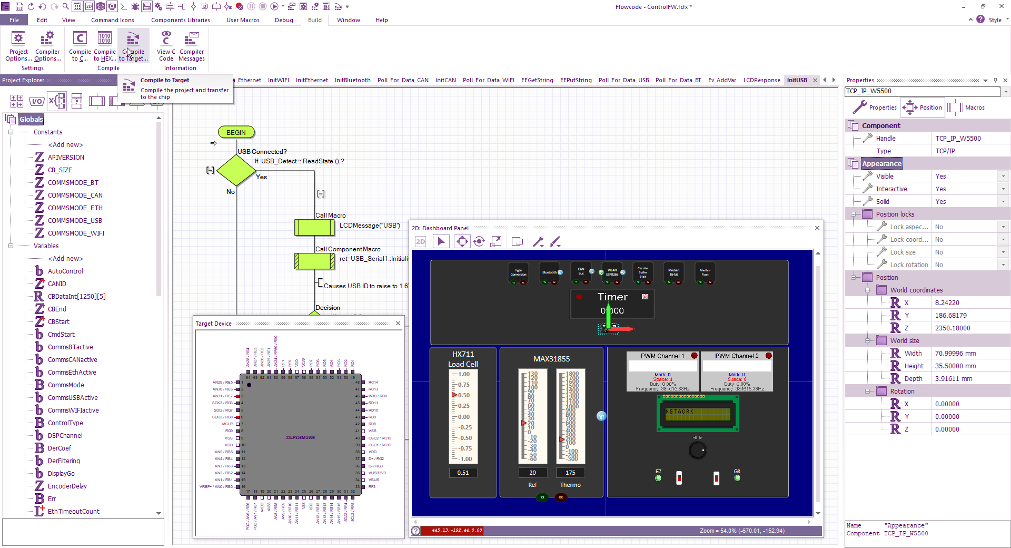Screen dimensions: 1011x548
Task: Switch to the LCDResponse macro tab
Action: (x=761, y=80)
